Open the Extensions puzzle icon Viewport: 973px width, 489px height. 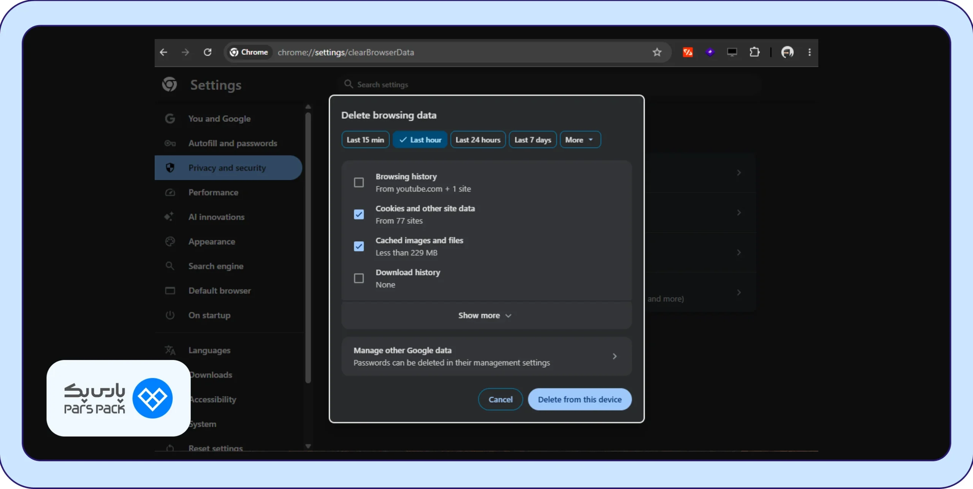coord(754,52)
